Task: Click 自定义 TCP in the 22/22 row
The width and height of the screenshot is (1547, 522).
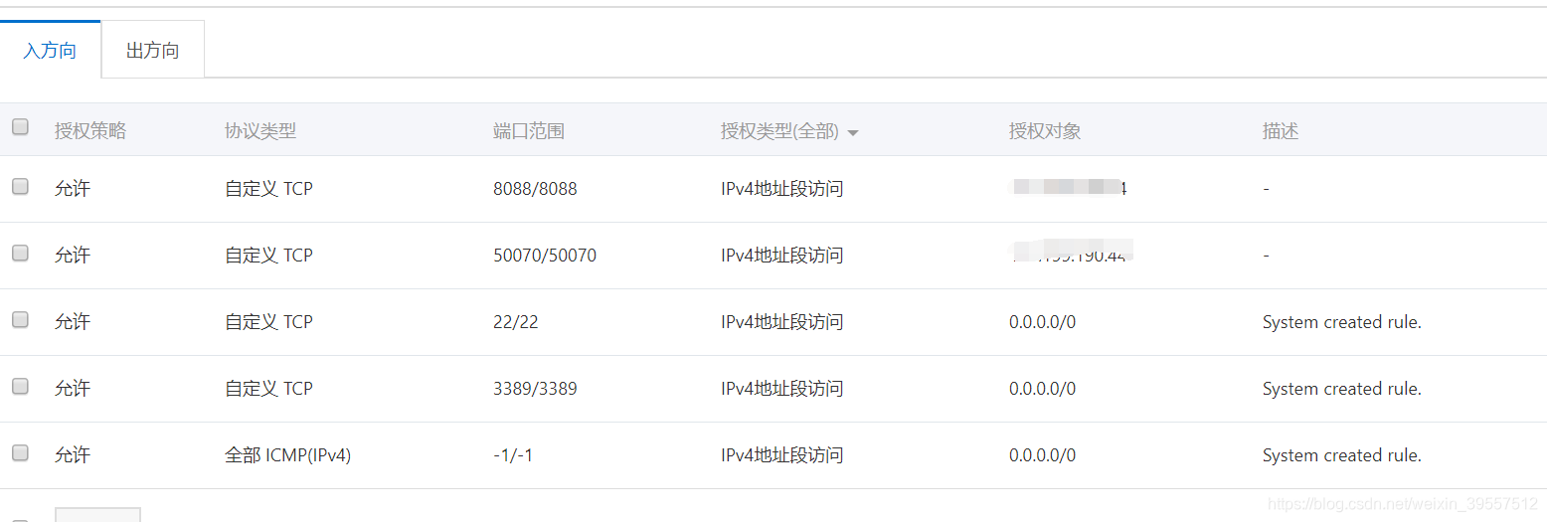Action: [x=268, y=322]
